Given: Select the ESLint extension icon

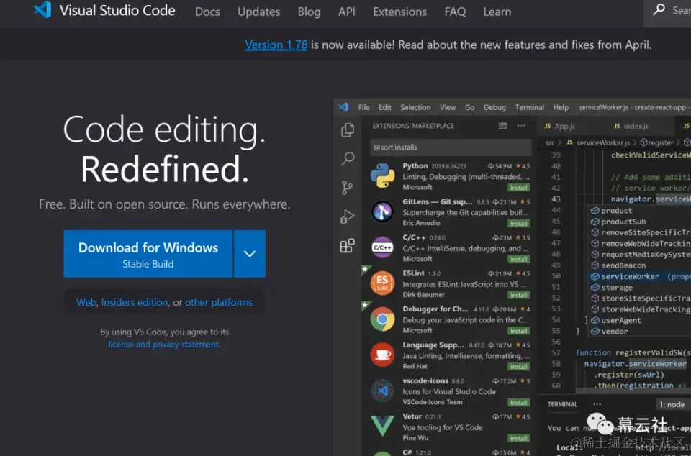Looking at the screenshot, I should [x=382, y=283].
